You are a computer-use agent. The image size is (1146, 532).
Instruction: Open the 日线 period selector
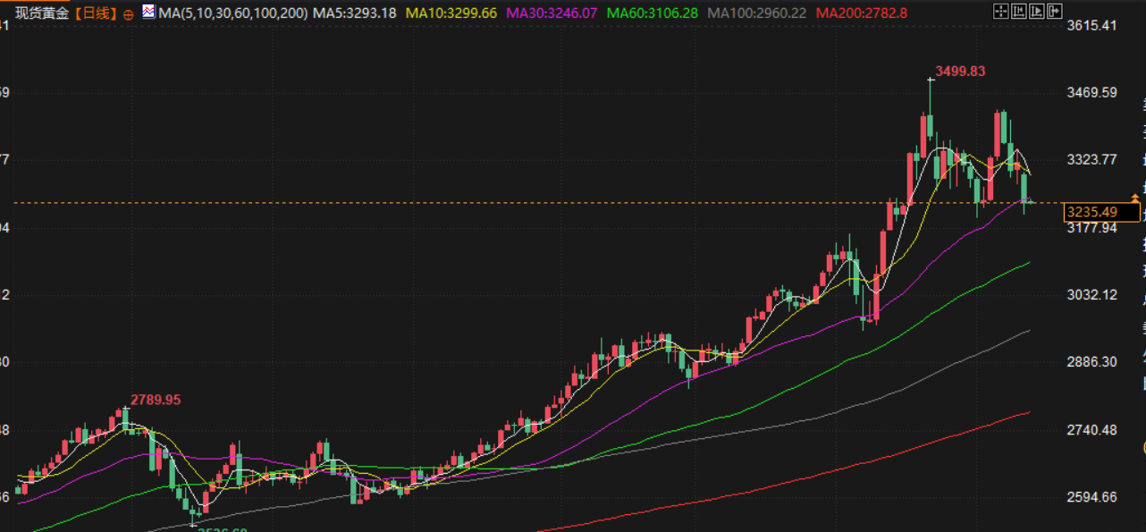[x=95, y=14]
